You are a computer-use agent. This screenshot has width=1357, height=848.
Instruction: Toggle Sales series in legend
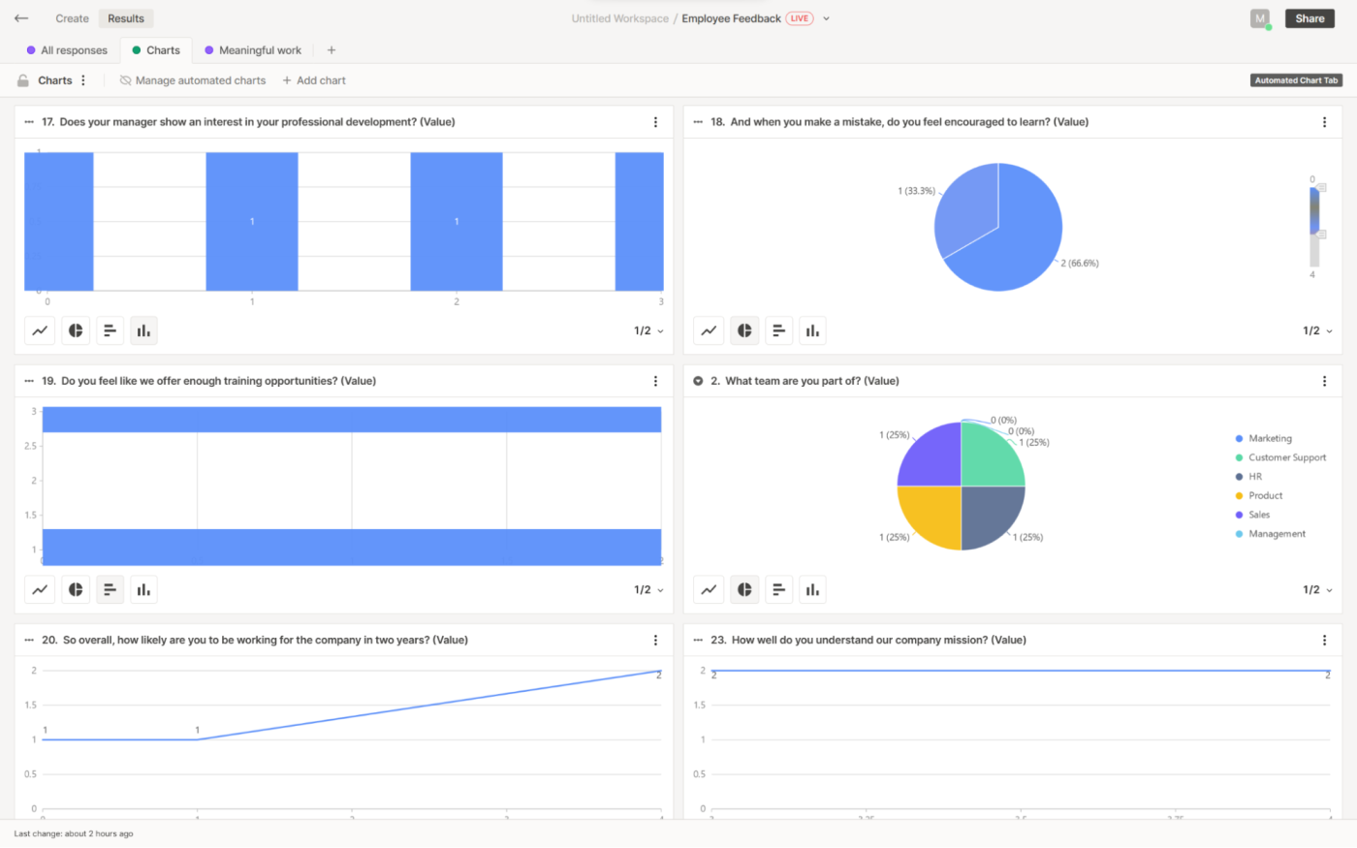pos(1258,515)
